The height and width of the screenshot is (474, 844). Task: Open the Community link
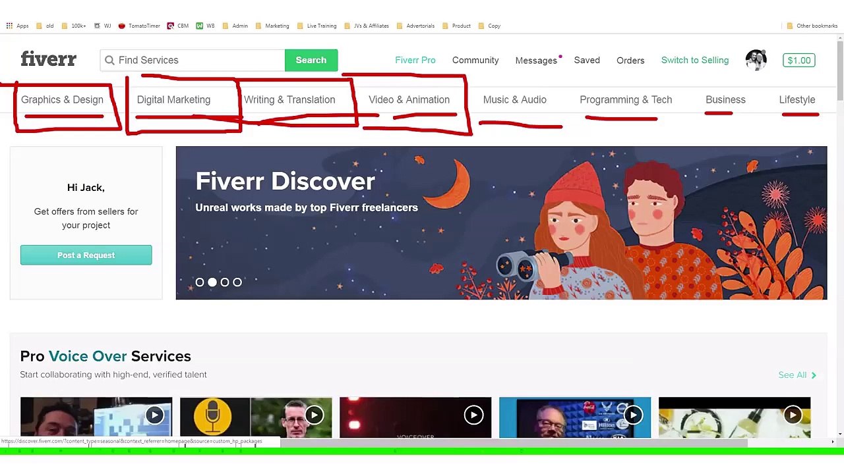click(x=475, y=60)
